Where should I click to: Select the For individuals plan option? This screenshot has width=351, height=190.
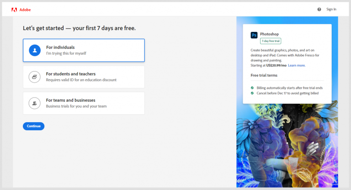(x=84, y=50)
